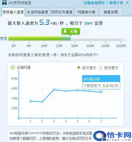
Task: Click data point 1 on the speed chart
Action: [30, 101]
